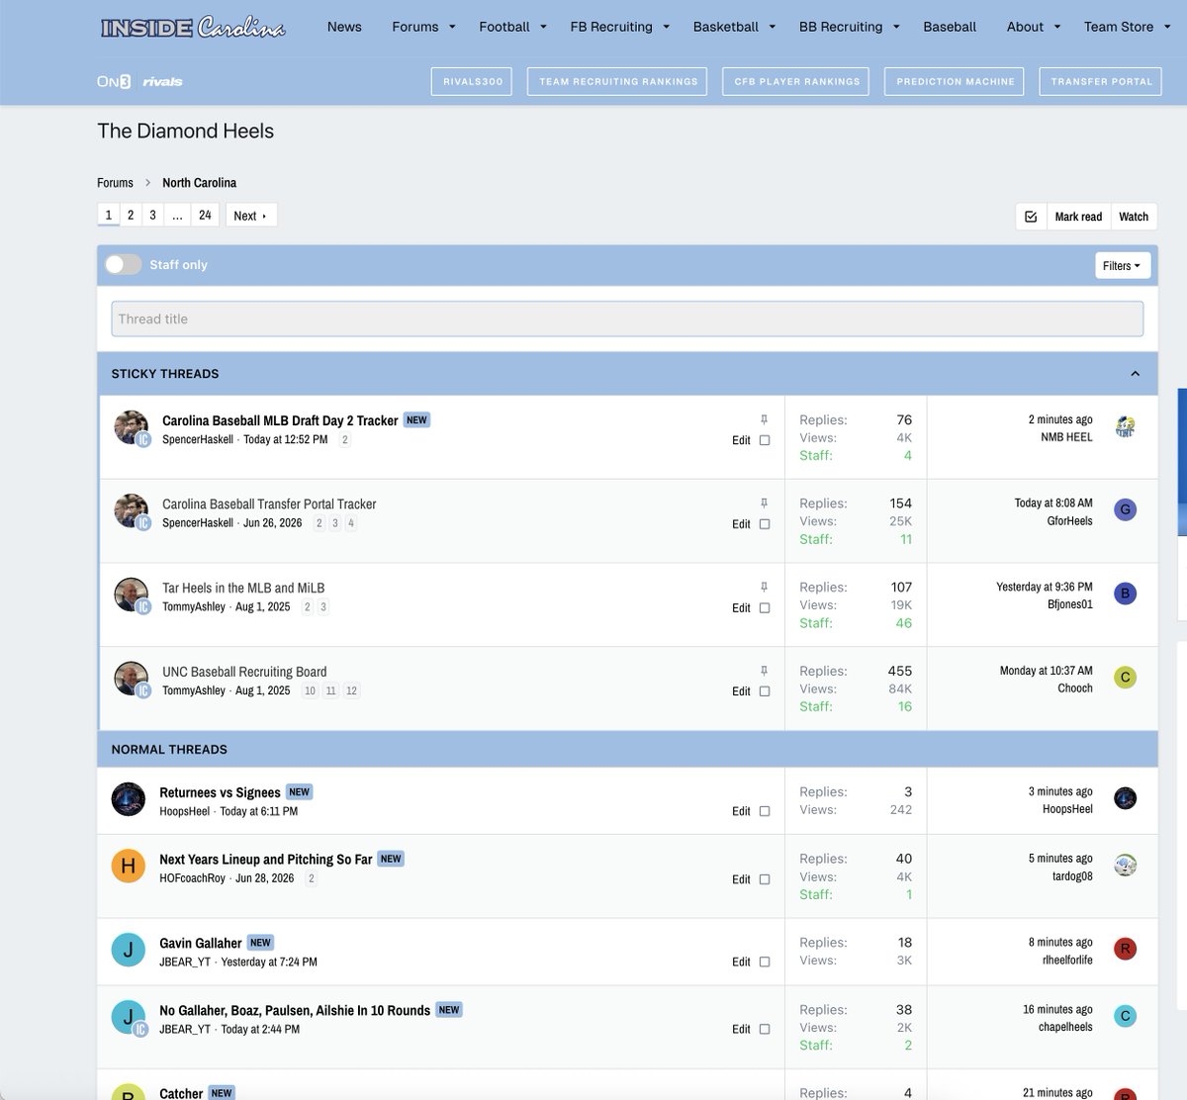Open the Baseball menu item
The image size is (1187, 1100).
(950, 27)
